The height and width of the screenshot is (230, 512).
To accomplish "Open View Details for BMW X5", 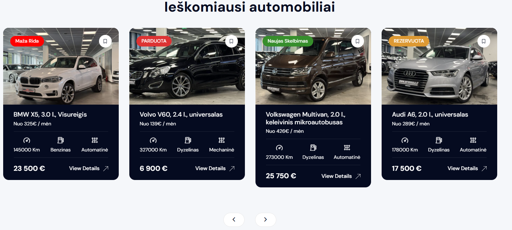I will pos(89,168).
